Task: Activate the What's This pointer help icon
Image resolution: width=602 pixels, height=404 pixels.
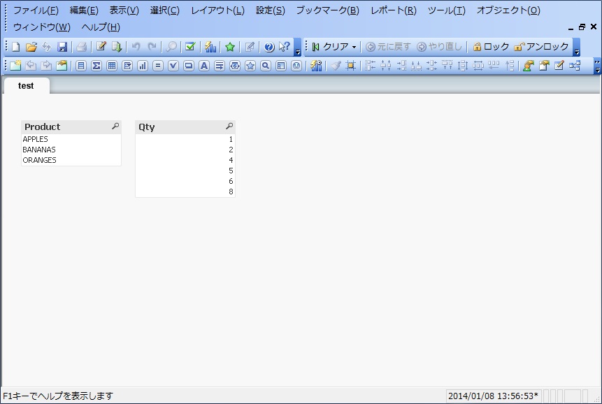Action: point(284,47)
